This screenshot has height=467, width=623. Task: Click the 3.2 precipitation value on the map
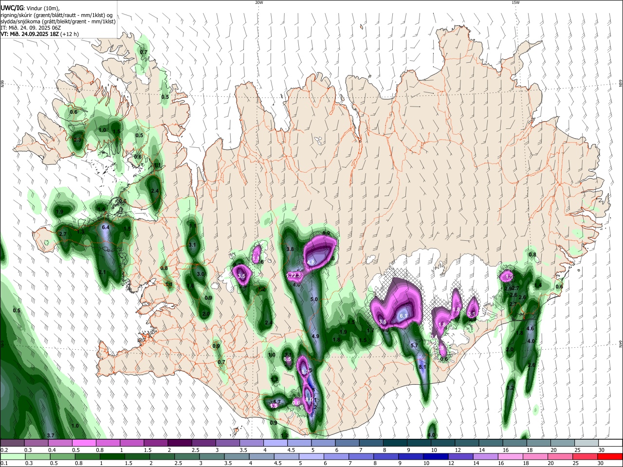click(510, 388)
